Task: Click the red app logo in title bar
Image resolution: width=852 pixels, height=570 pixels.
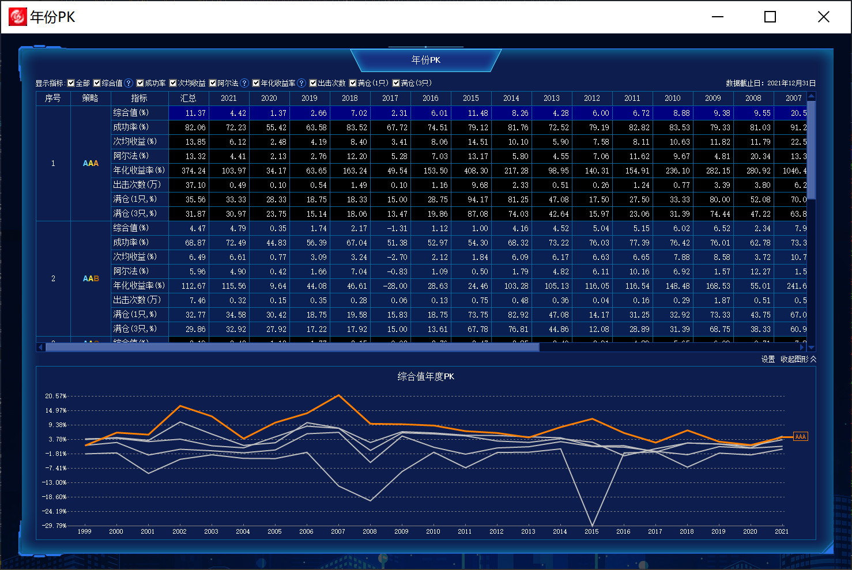Action: 17,17
